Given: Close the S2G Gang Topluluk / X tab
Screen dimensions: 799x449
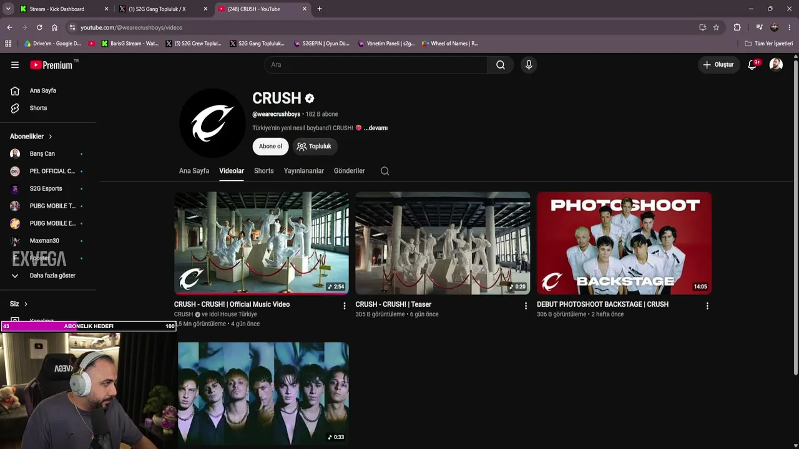Looking at the screenshot, I should 205,9.
